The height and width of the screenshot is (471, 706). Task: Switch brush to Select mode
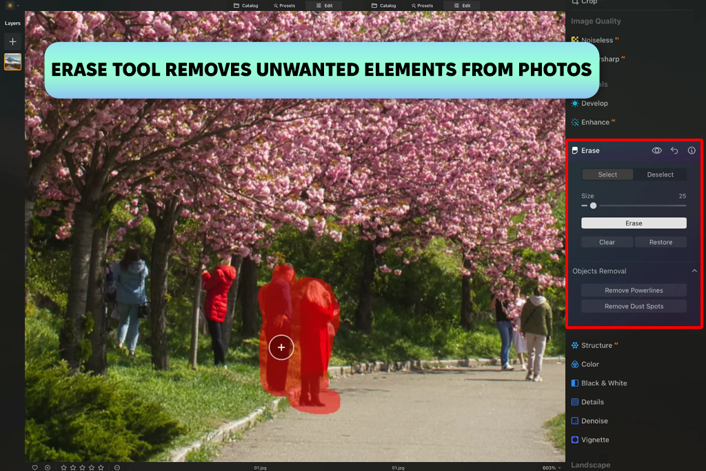tap(607, 174)
